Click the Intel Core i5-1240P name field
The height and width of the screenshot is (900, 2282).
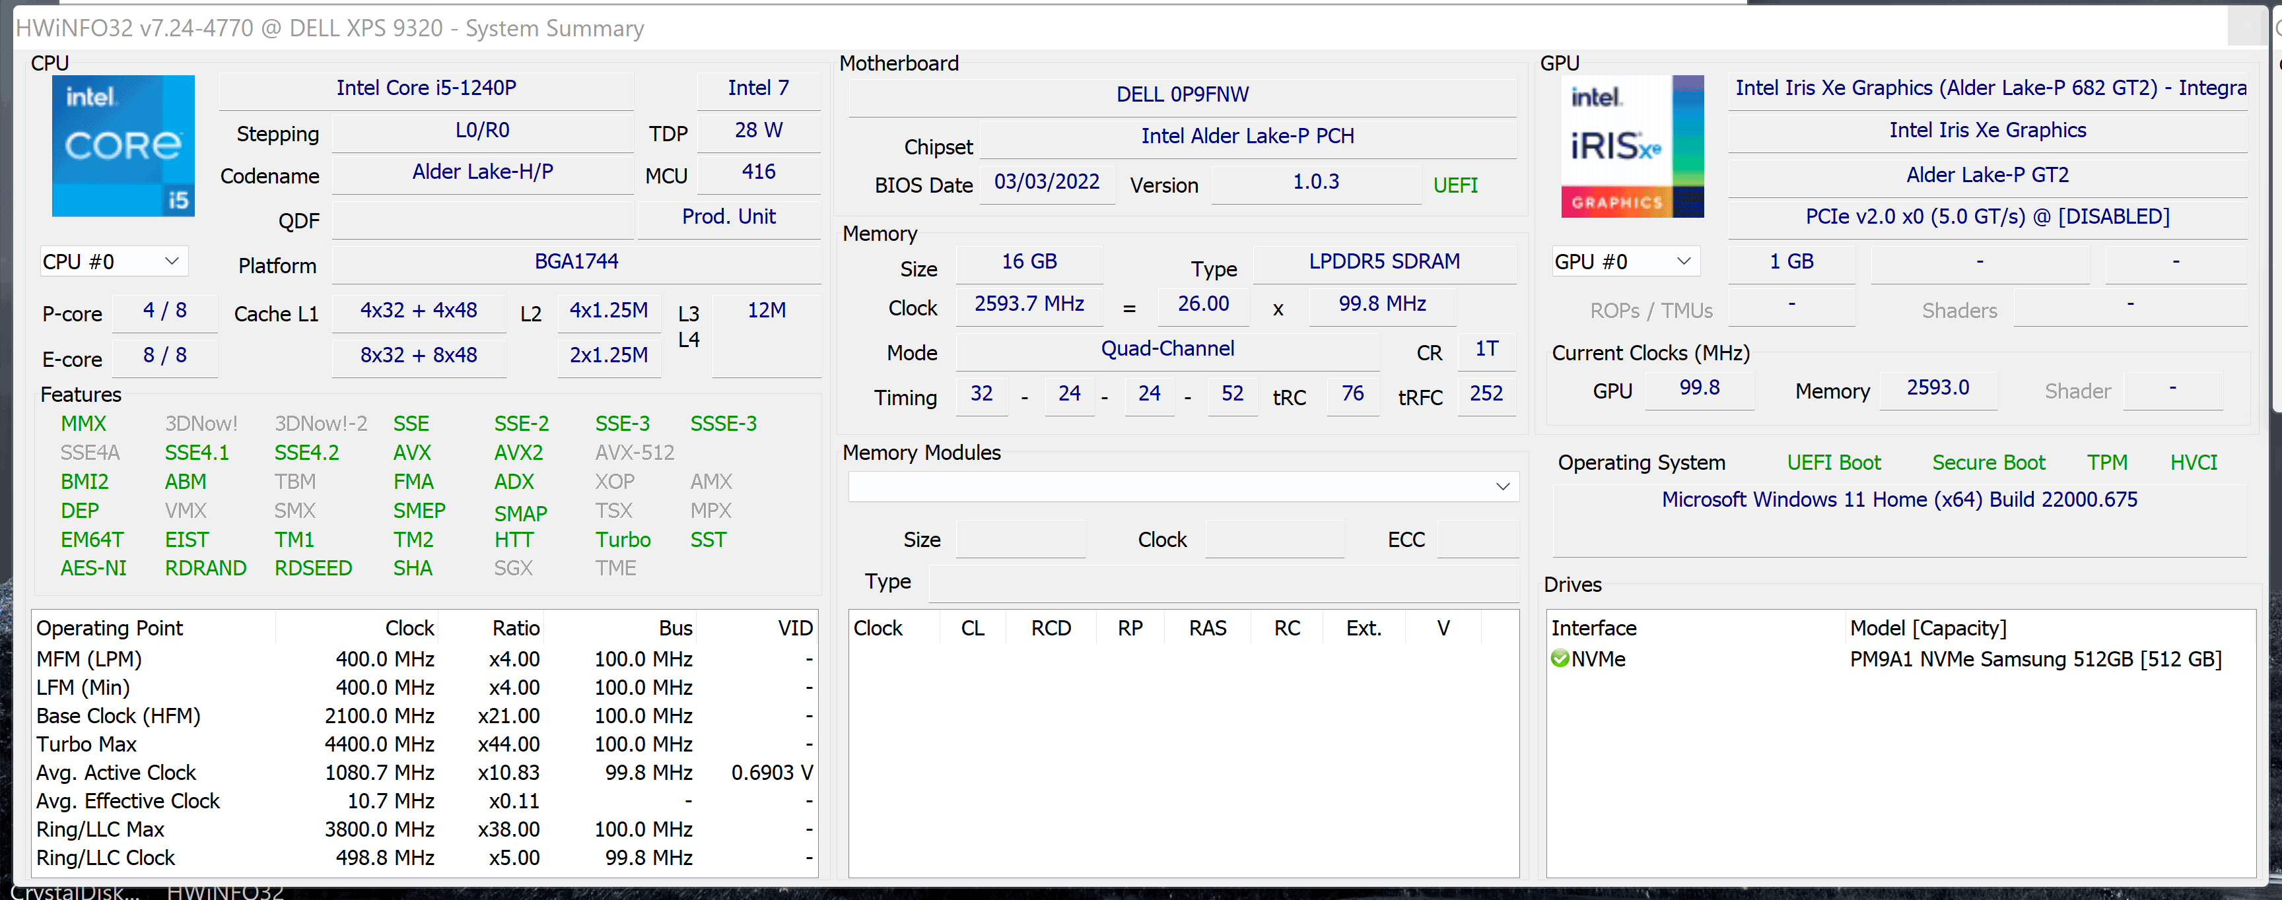426,88
